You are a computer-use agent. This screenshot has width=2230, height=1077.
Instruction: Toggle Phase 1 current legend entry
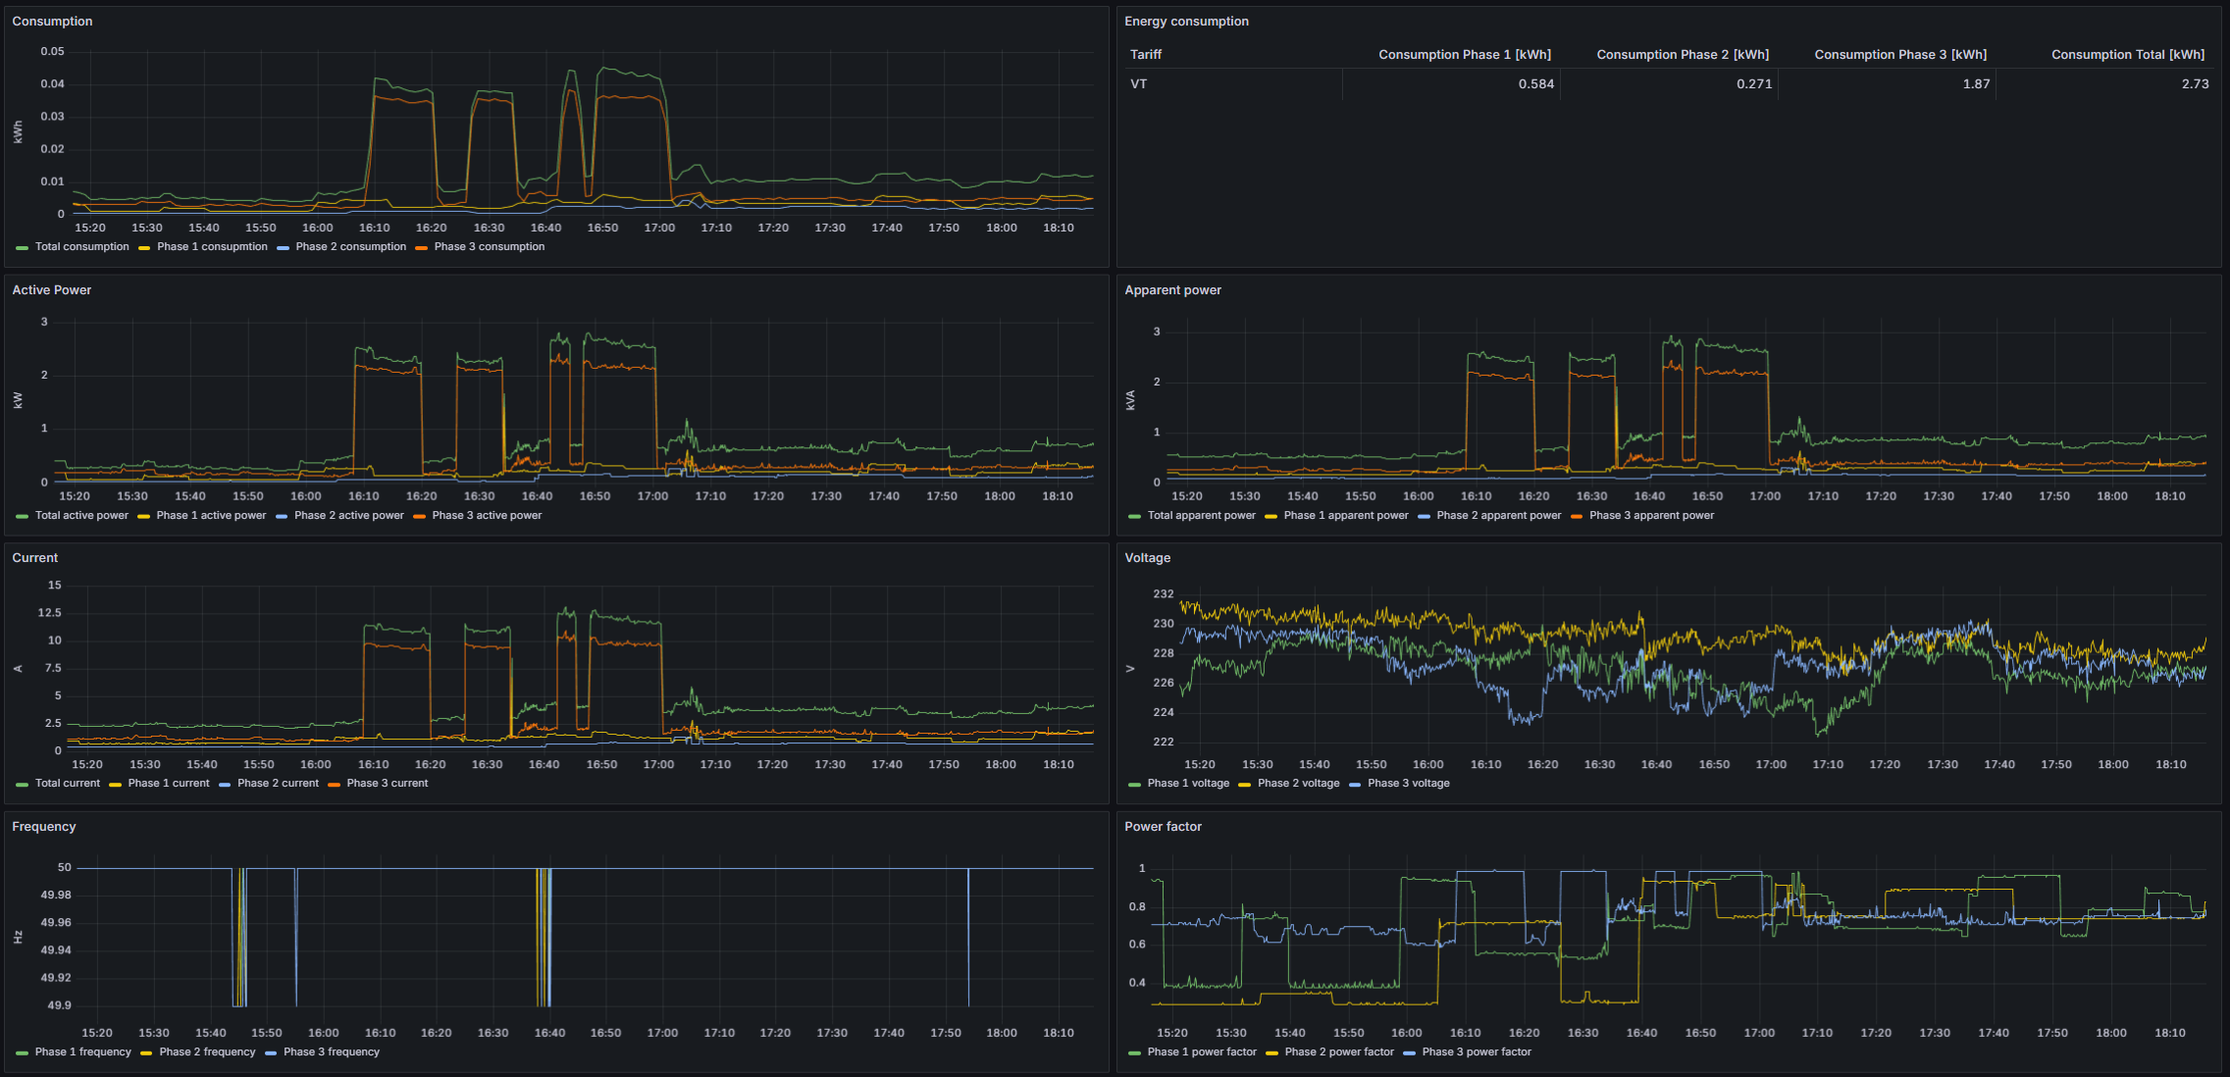click(x=169, y=784)
